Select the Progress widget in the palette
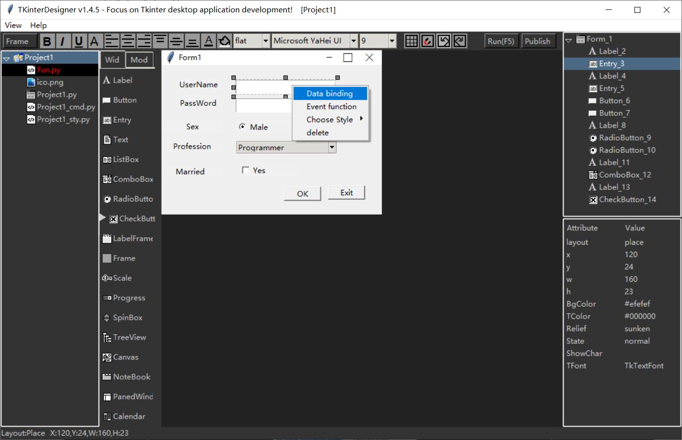Screen dimensions: 682x440 pos(124,298)
